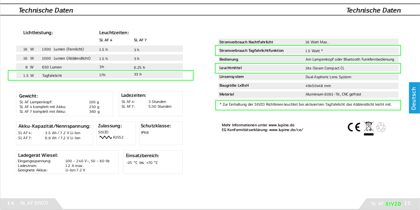Click the highlighted 1.5 W Tagfahrlicht row

coord(100,75)
